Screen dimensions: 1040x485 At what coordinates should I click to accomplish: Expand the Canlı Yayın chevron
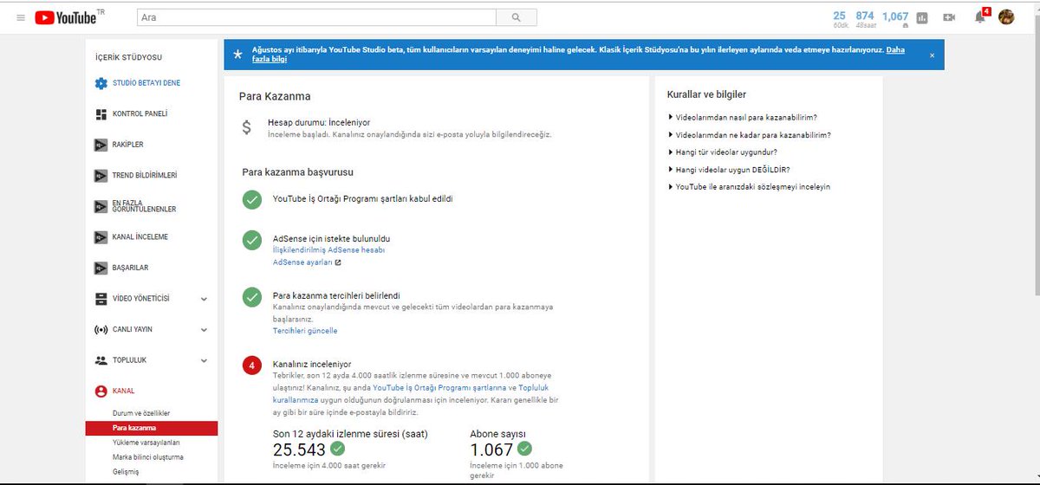point(204,330)
